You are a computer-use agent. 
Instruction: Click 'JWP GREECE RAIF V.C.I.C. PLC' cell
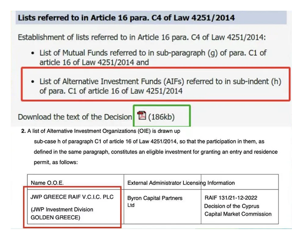click(x=72, y=197)
